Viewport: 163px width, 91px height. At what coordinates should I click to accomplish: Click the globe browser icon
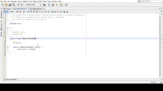click(44, 5)
